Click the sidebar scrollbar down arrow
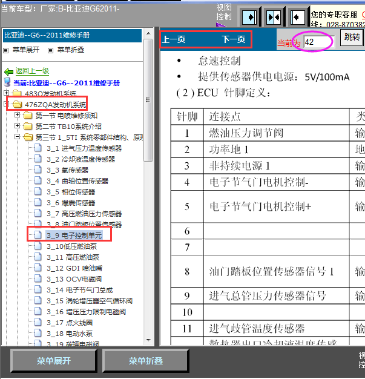The height and width of the screenshot is (379, 365). coord(148,340)
